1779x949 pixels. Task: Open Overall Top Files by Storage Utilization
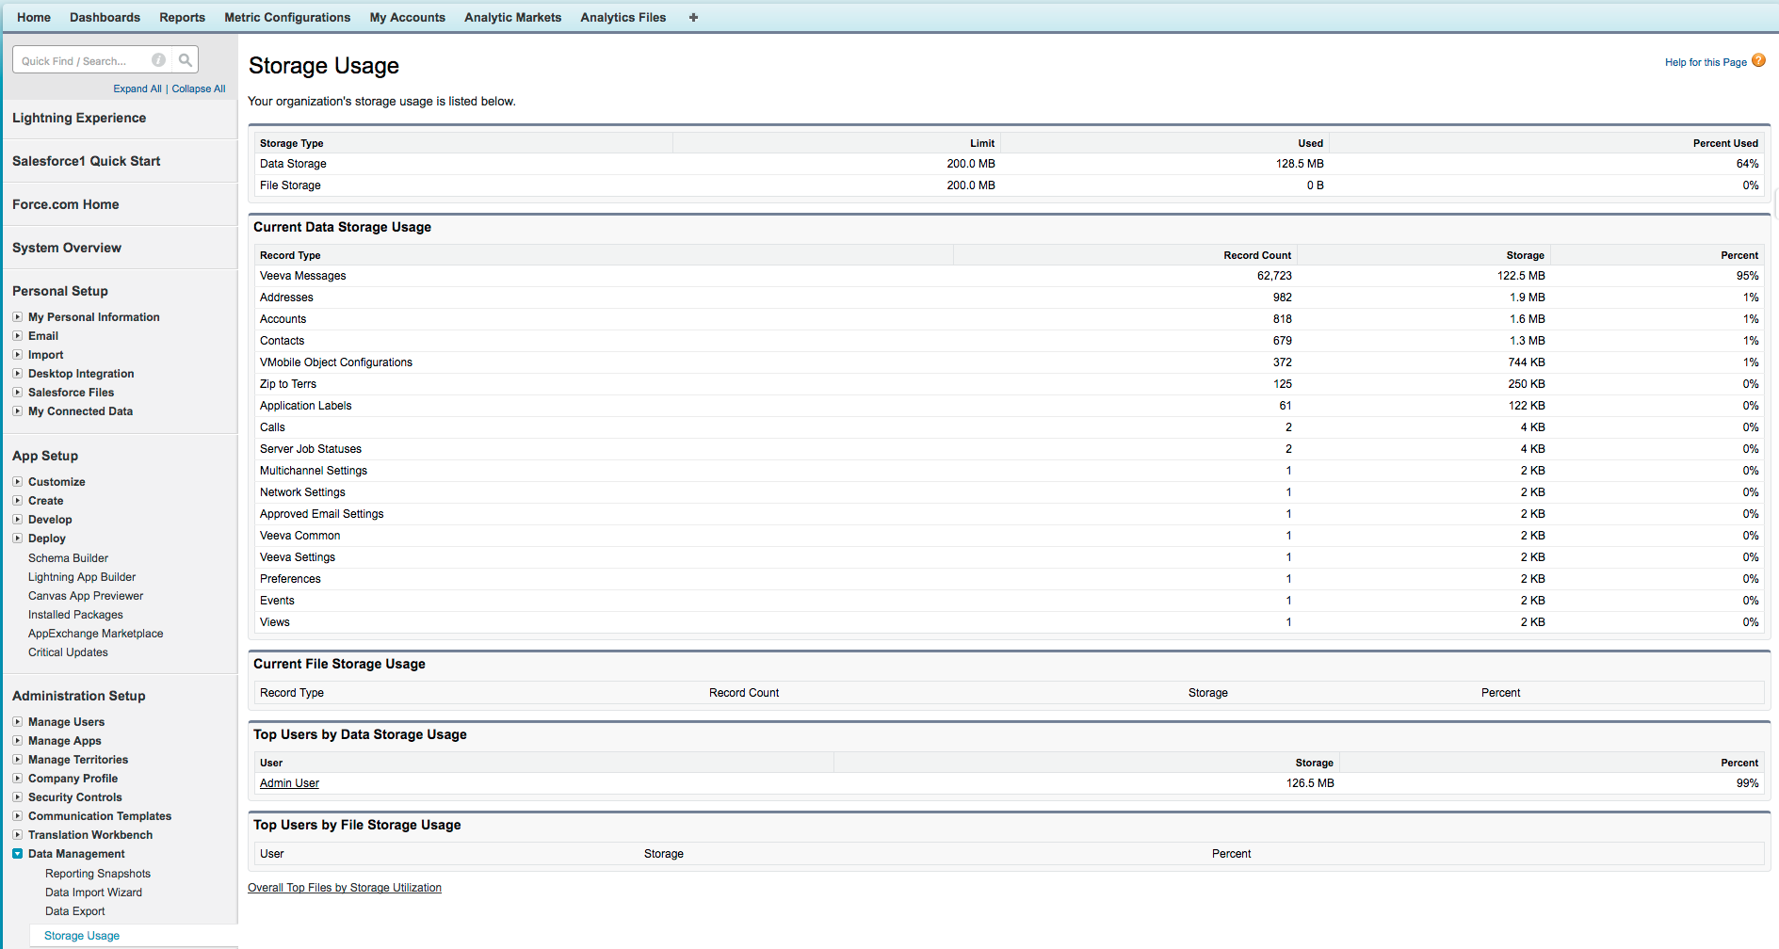344,888
